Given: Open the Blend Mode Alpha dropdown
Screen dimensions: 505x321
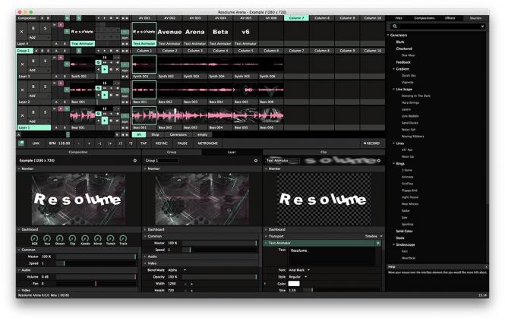Looking at the screenshot, I should 177,270.
